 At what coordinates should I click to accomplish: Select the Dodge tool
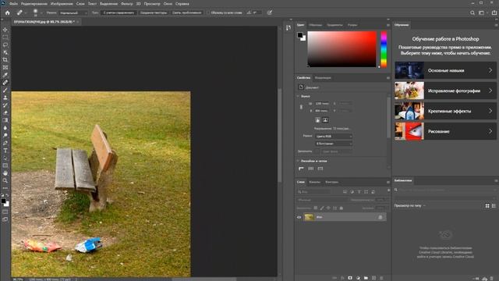(5, 135)
